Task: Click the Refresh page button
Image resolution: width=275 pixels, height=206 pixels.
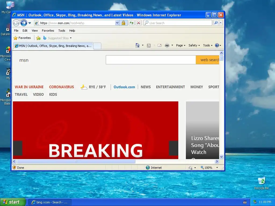Action: [x=132, y=23]
